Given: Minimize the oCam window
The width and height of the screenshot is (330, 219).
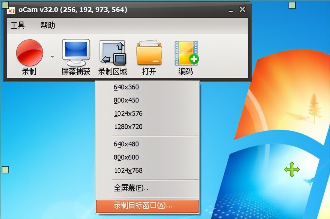Looking at the screenshot, I should 231,10.
